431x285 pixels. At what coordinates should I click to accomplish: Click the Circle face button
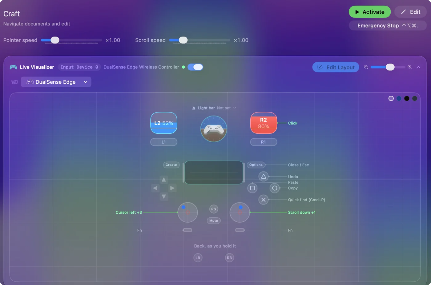tap(275, 188)
